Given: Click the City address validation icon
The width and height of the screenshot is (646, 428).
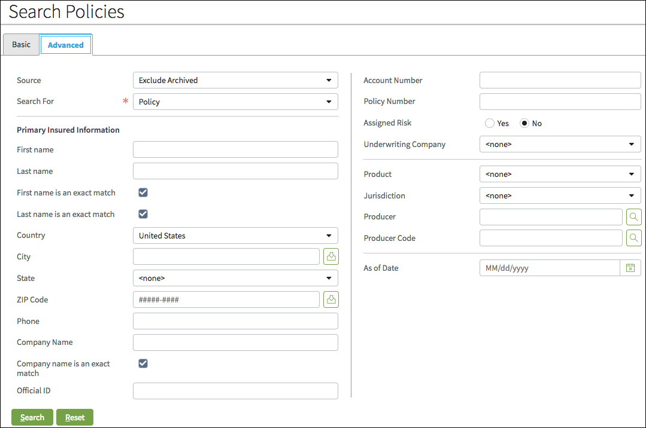Looking at the screenshot, I should pos(330,256).
